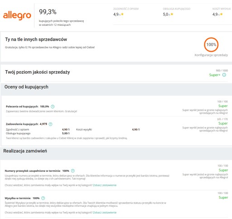This screenshot has height=219, width=232.
Task: Open Zobacz zestawienie link under Wysyłka w terminie
Action: click(105, 212)
